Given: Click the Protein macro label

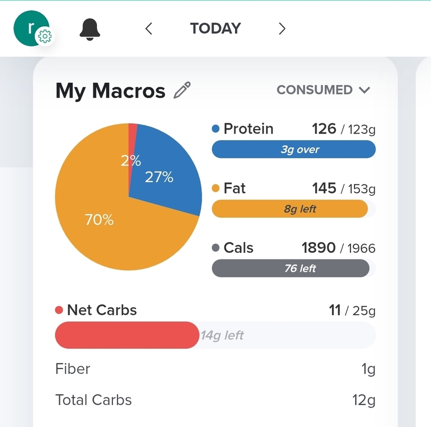Looking at the screenshot, I should click(x=248, y=129).
